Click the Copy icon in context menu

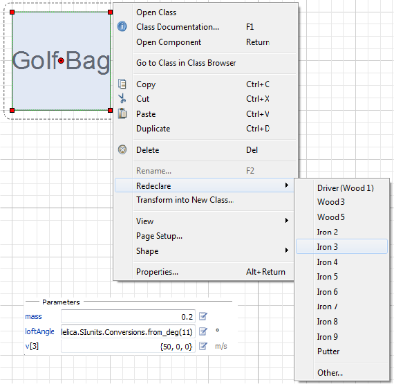click(x=122, y=84)
